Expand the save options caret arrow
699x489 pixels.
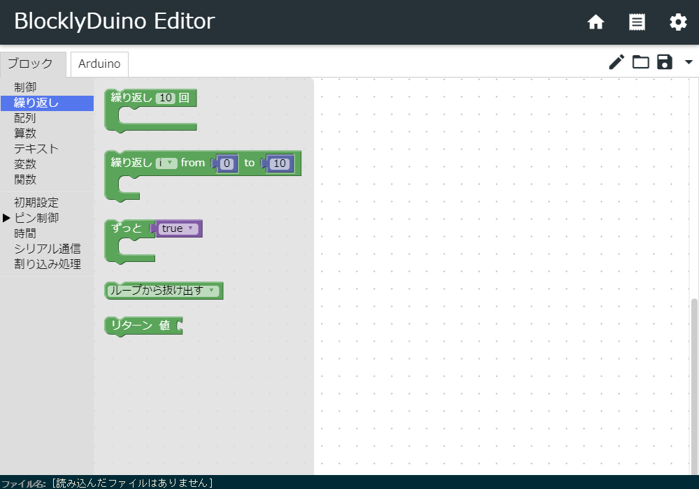tap(689, 62)
